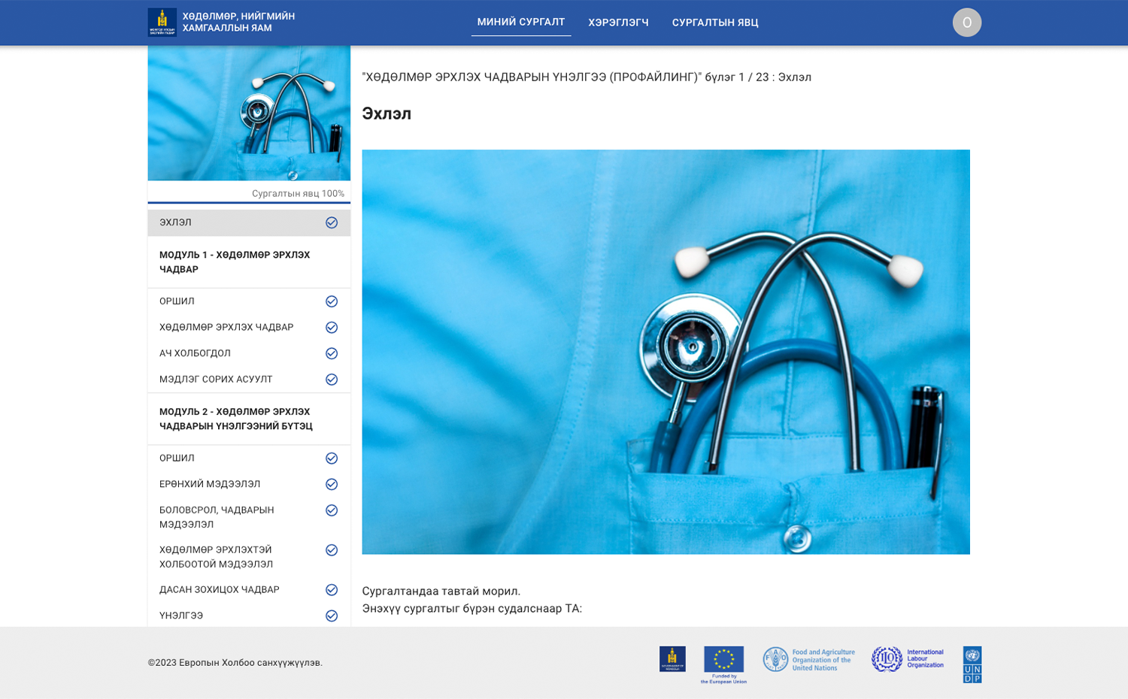Screen dimensions: 1128x699
Task: Go to the ХЭРЭГЛЭГЧ menu item
Action: (618, 23)
